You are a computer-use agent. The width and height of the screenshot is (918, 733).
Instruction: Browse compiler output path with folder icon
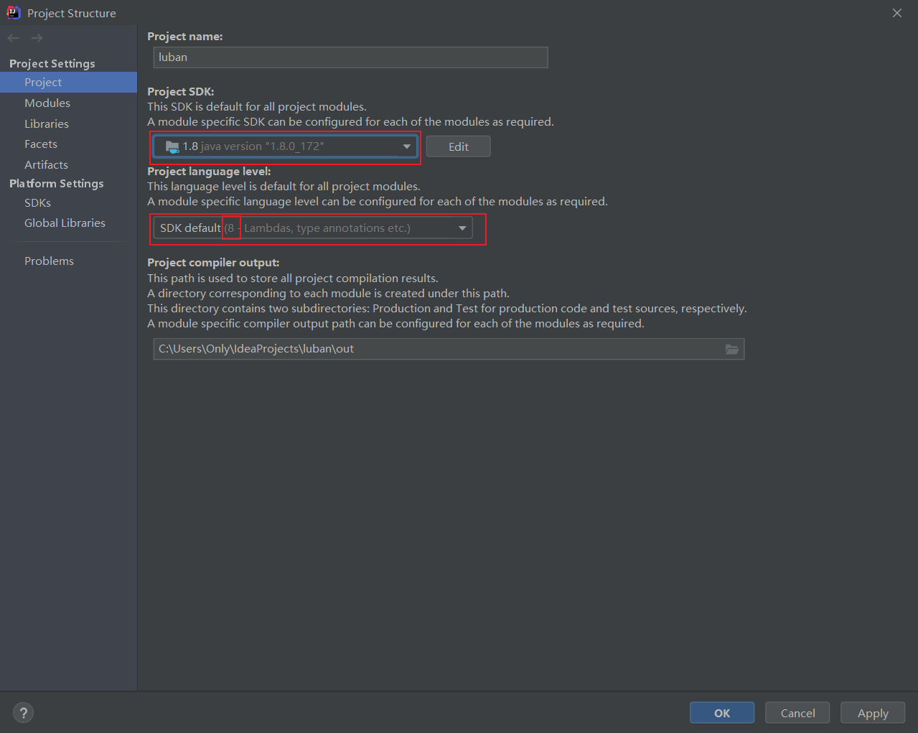click(732, 350)
